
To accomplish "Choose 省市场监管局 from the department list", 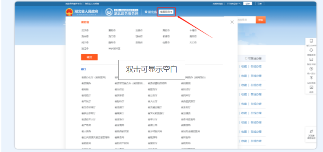I will tap(188, 119).
